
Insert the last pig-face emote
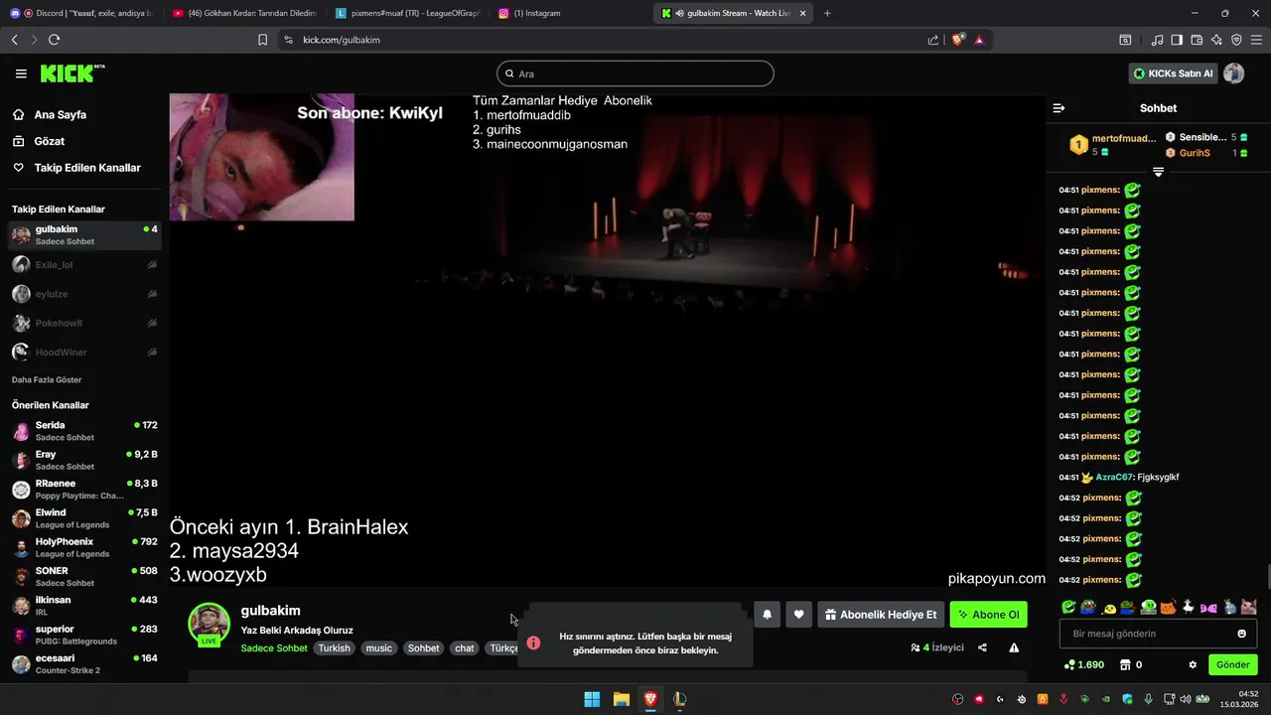[1248, 607]
